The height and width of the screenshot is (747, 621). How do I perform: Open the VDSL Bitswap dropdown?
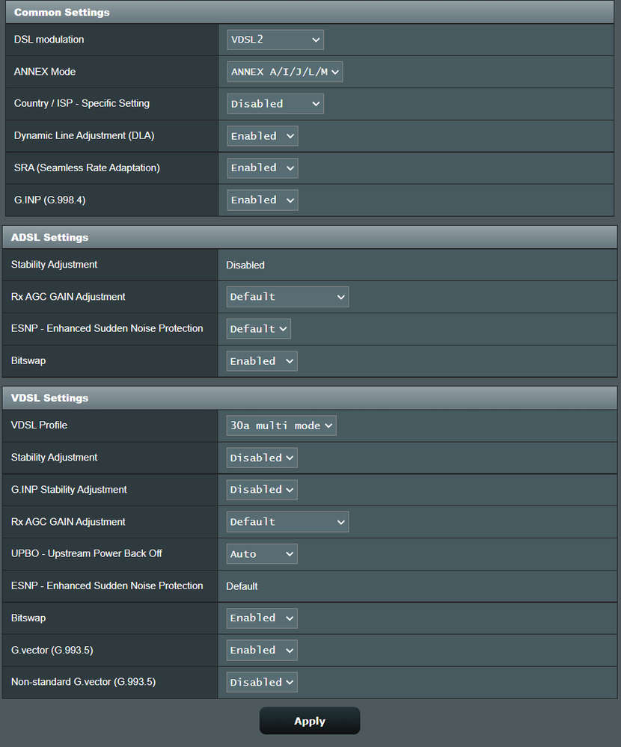(262, 618)
